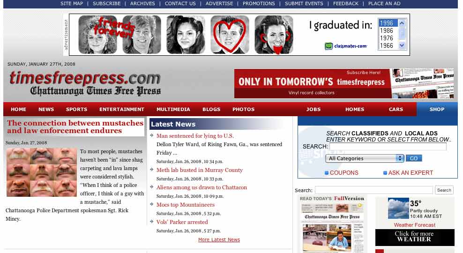The height and width of the screenshot is (253, 463).
Task: Click the 'Click for more WEATHER' banner
Action: (415, 237)
